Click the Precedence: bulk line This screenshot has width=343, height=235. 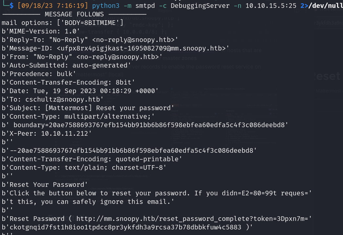pos(39,74)
